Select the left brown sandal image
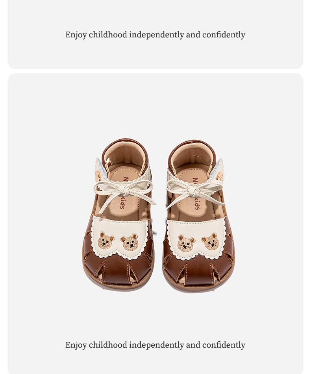Screen dimensions: 311x374 (x=118, y=214)
